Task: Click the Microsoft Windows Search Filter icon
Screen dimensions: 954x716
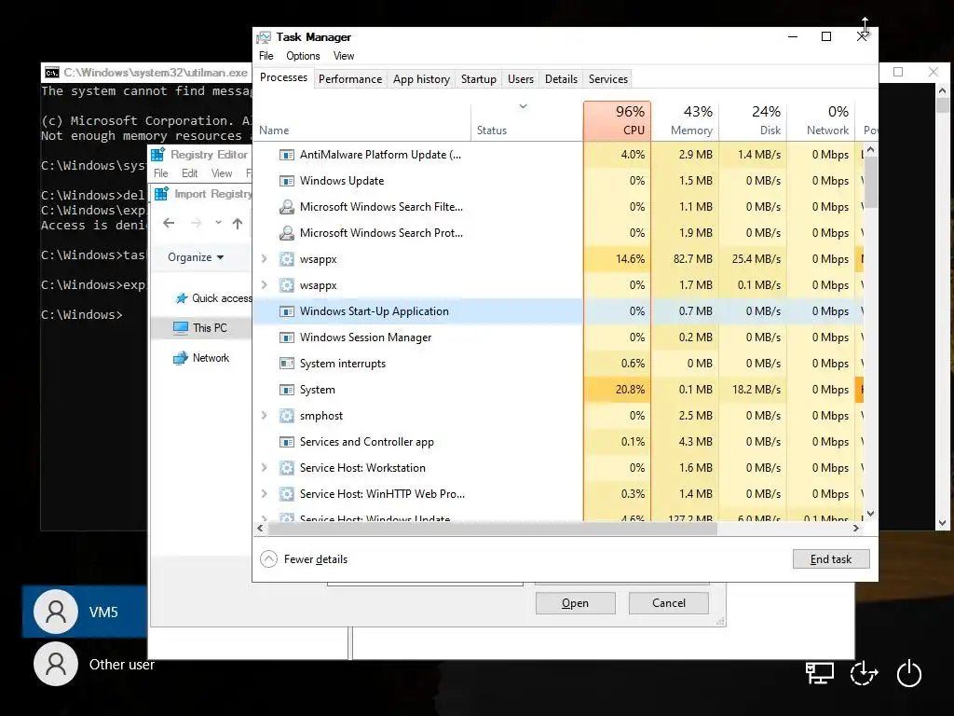Action: [286, 207]
